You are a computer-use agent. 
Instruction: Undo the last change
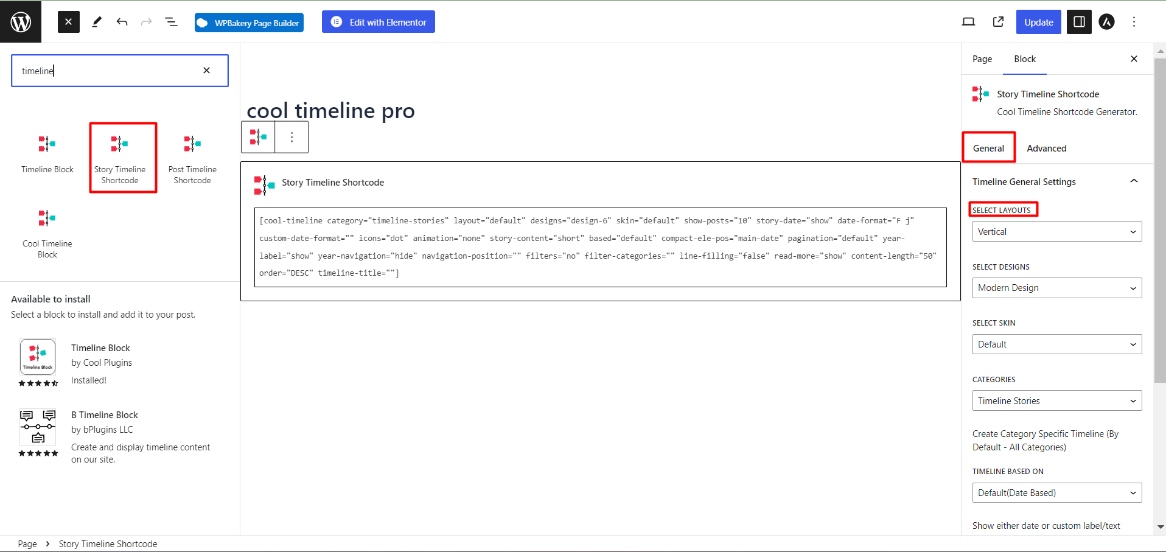pyautogui.click(x=122, y=22)
